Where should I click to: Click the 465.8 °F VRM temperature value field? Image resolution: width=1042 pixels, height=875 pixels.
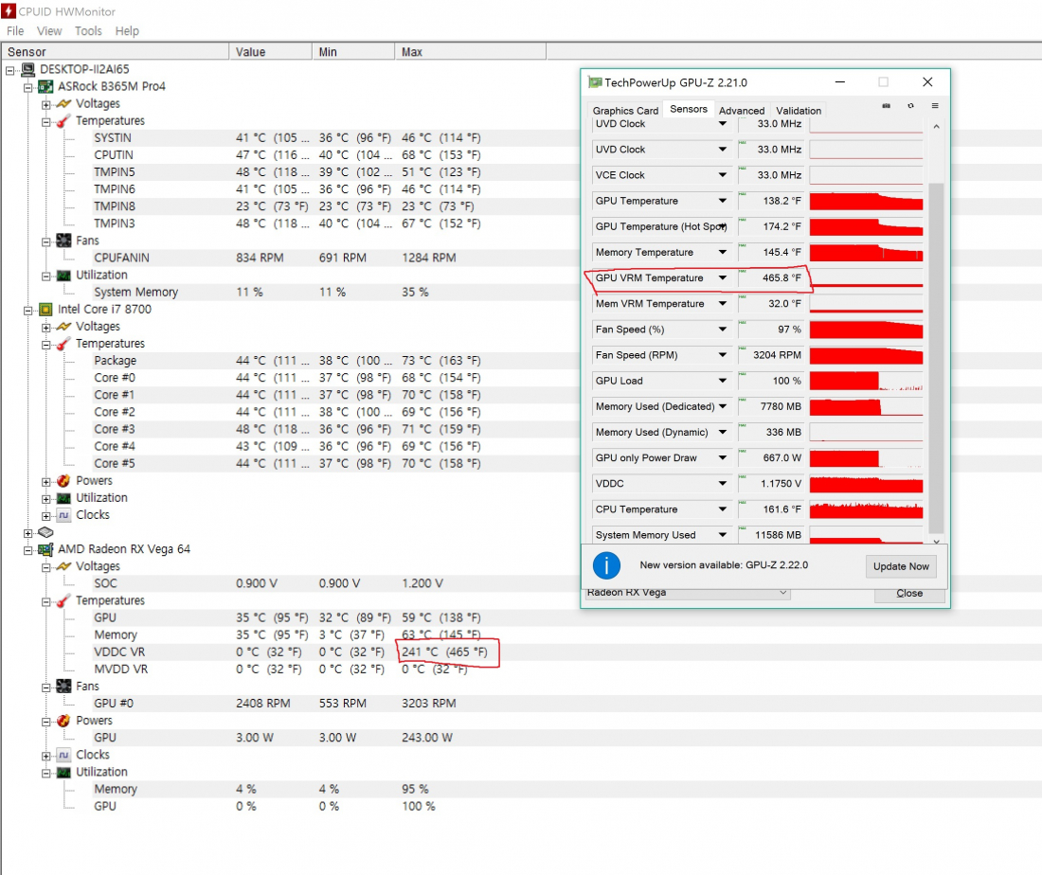[x=771, y=277]
